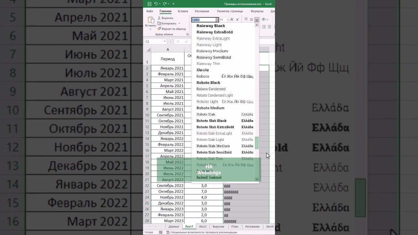418x235 pixels.
Task: Click the Вырезать scissors button
Action: (166, 18)
